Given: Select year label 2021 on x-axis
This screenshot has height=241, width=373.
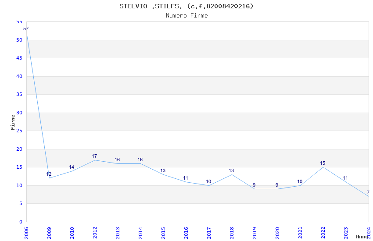Looking at the screenshot, I should (300, 233).
